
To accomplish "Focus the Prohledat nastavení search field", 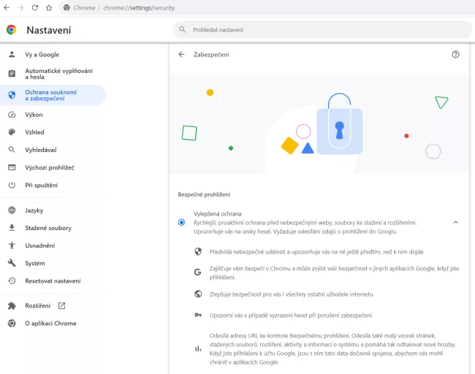I will pos(322,30).
